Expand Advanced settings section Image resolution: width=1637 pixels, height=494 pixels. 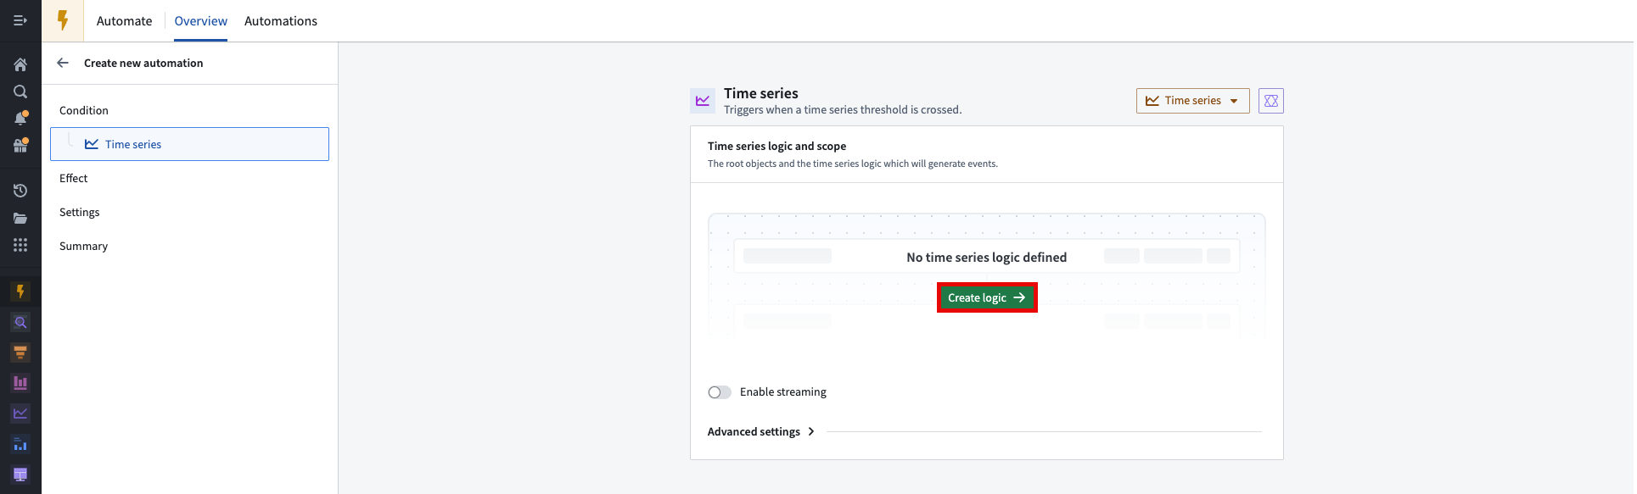(x=761, y=431)
